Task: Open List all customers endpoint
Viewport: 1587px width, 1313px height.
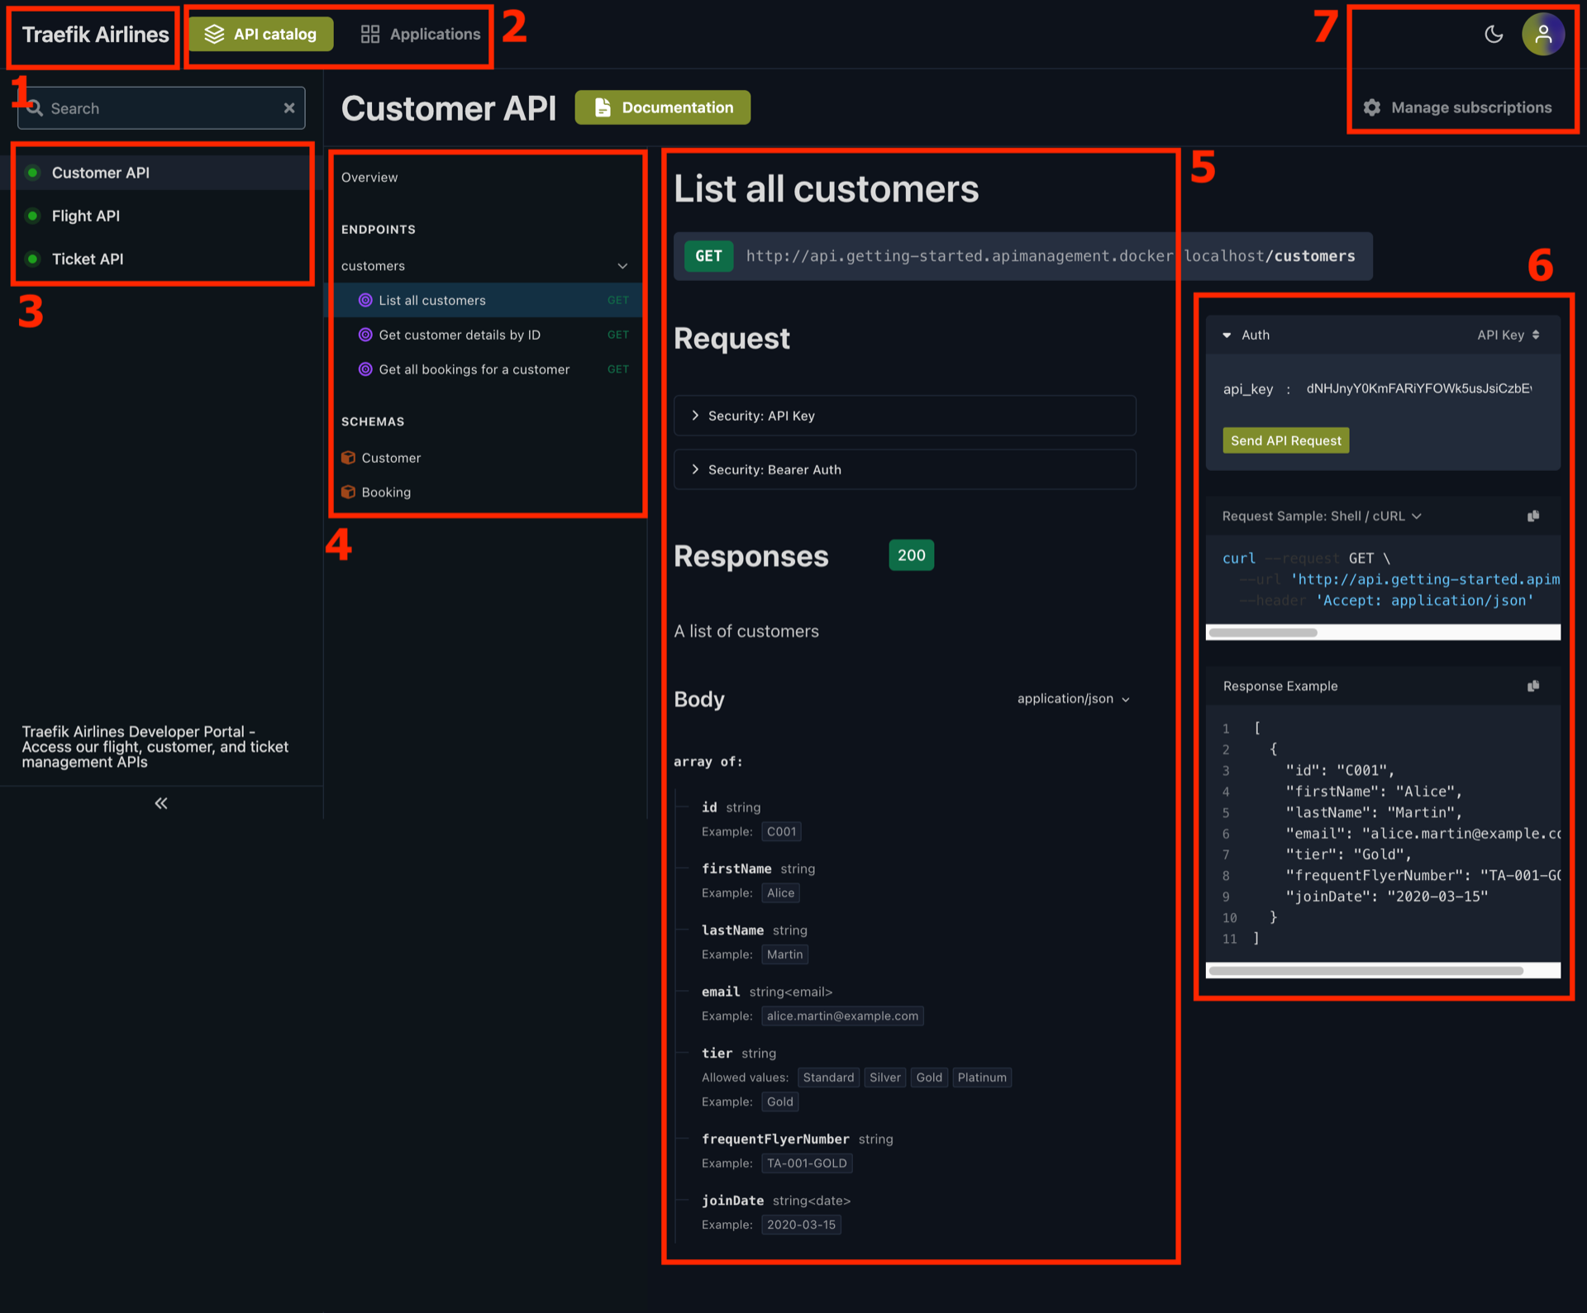Action: 486,300
